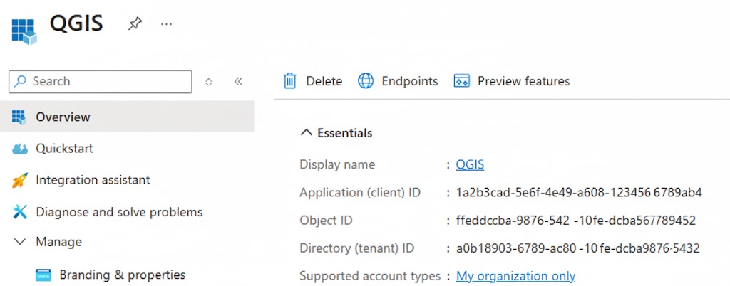Viewport: 730px width, 286px height.
Task: Click the Manage section label
Action: pos(58,242)
